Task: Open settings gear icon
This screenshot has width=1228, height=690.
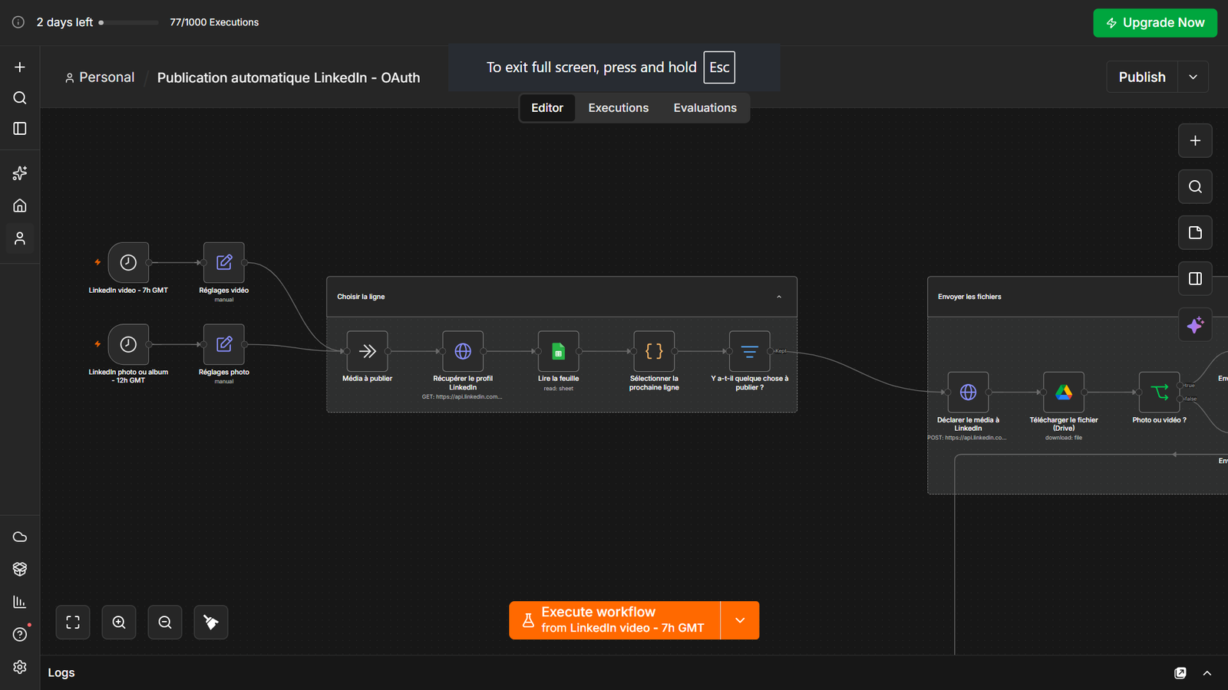Action: tap(20, 667)
